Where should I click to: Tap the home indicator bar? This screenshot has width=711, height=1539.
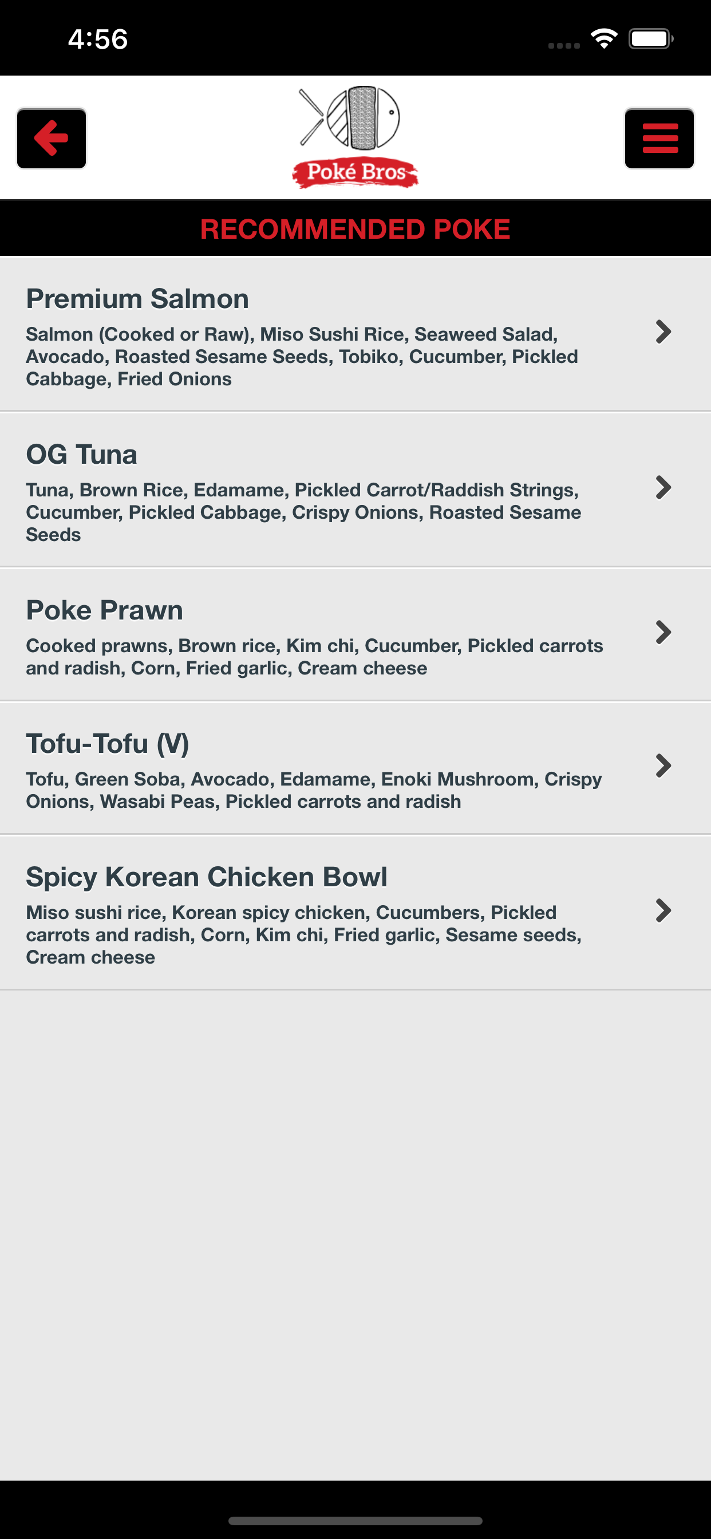[355, 1521]
